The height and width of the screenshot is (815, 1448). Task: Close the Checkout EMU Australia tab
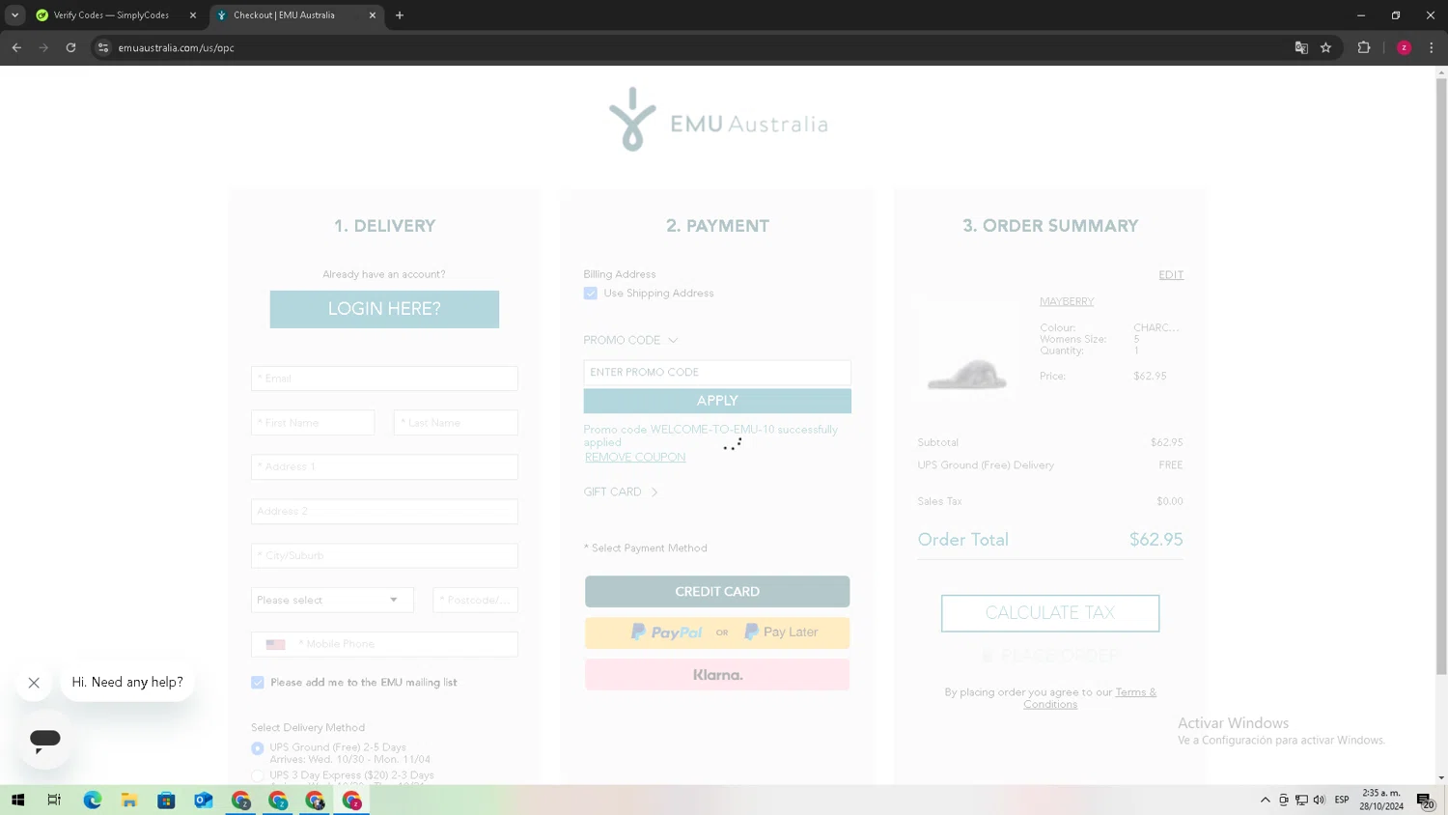point(372,15)
